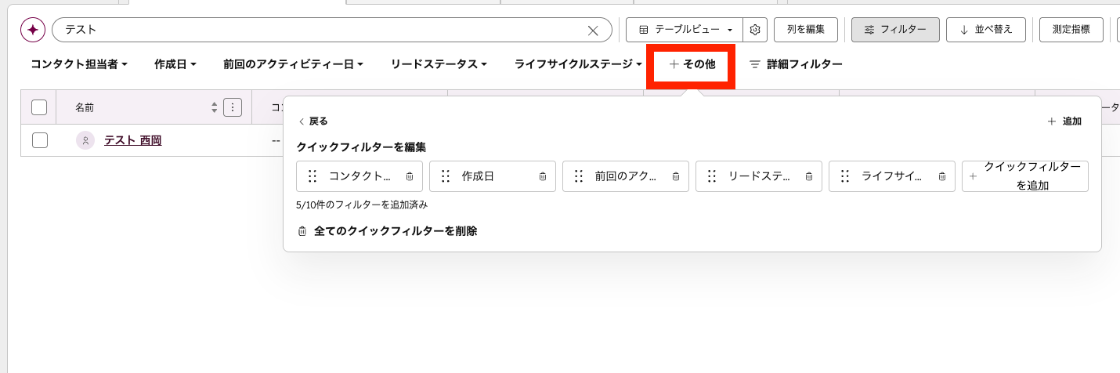Viewport: 1120px width, 373px height.
Task: Expand the リードステータス quick filter
Action: coord(439,64)
